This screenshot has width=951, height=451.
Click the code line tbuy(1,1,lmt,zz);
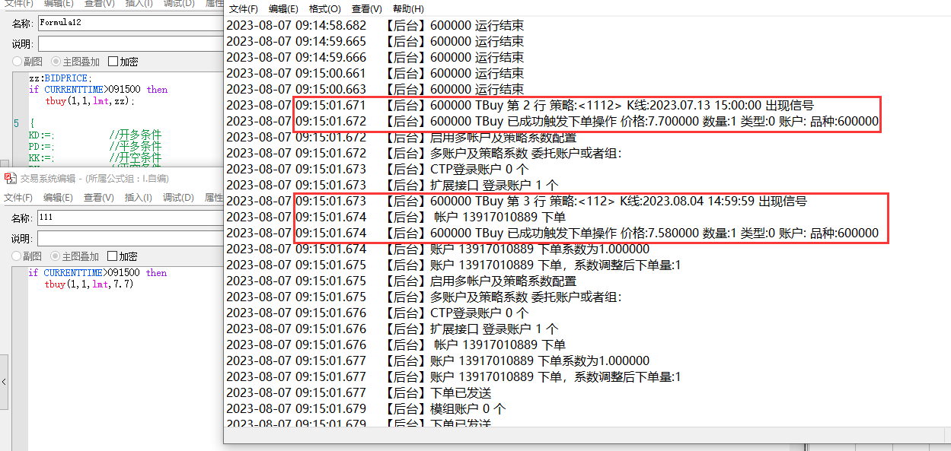pyautogui.click(x=90, y=100)
